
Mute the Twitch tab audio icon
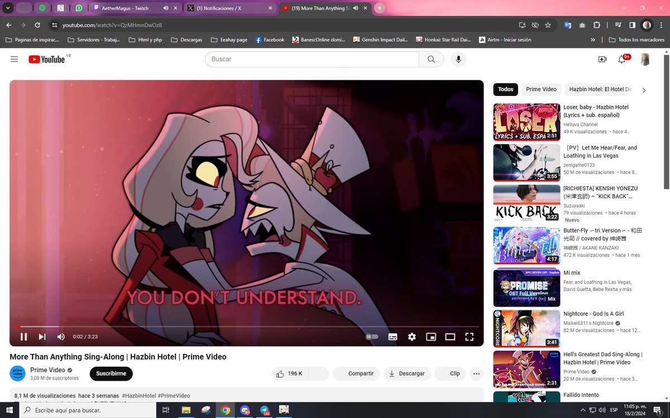tap(166, 8)
